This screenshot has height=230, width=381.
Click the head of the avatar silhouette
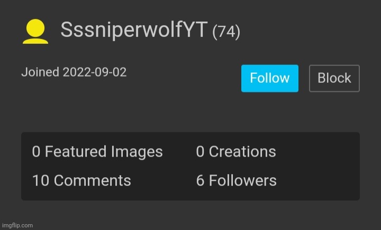[x=35, y=28]
